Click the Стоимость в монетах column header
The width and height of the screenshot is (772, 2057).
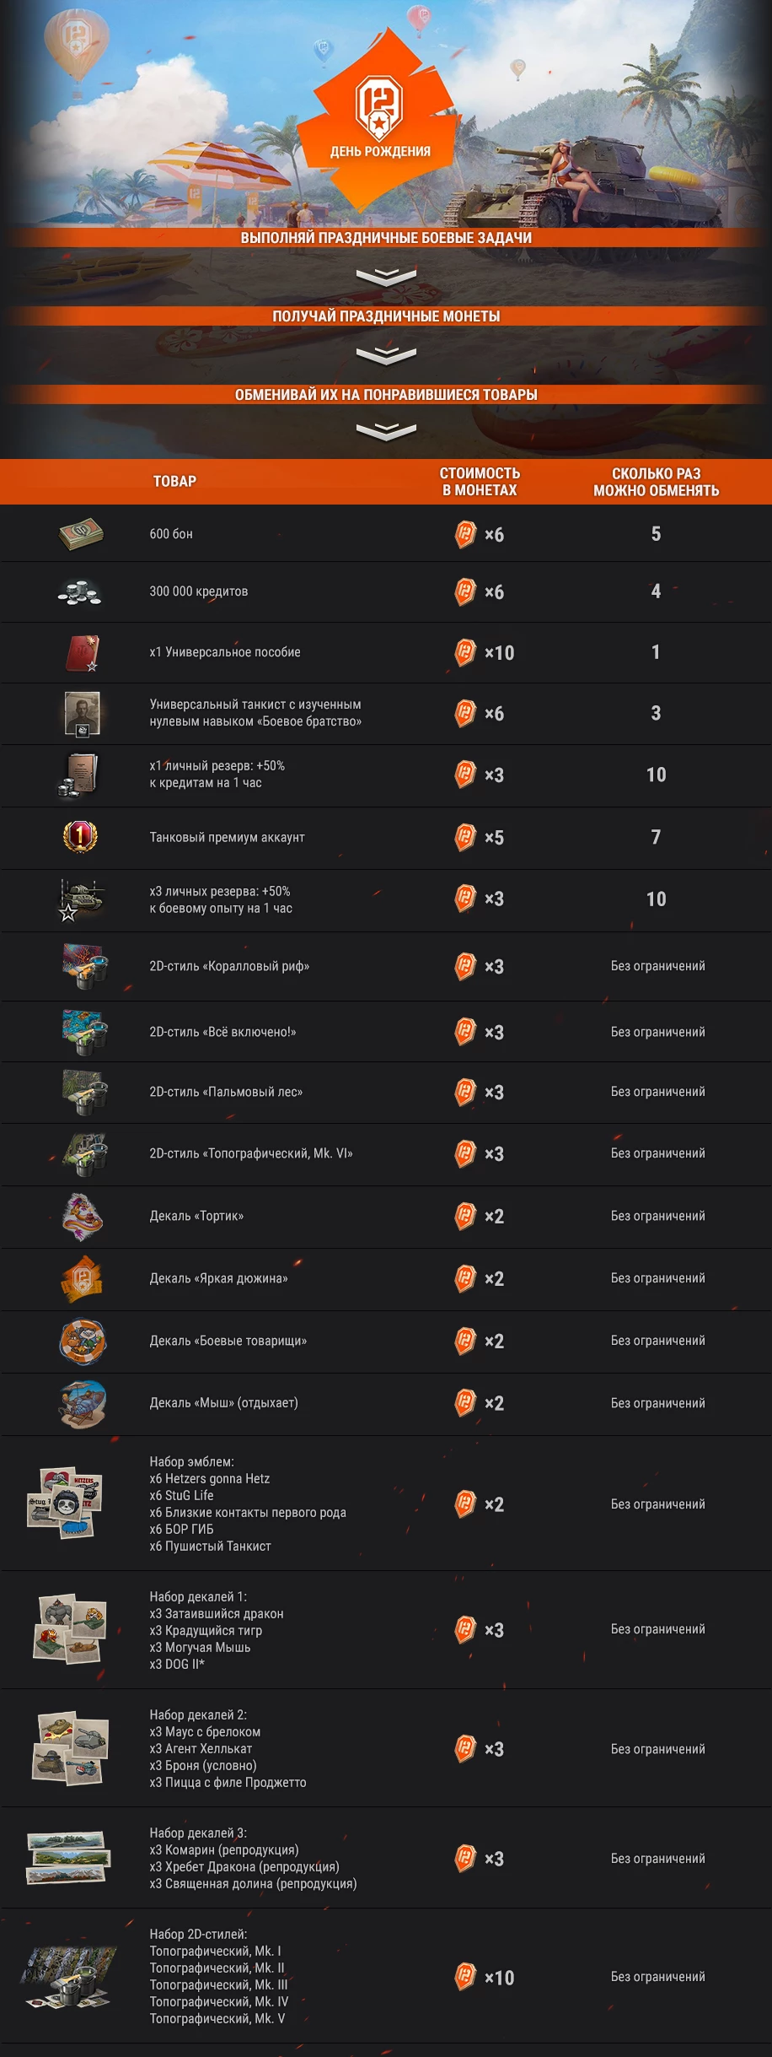coord(480,482)
